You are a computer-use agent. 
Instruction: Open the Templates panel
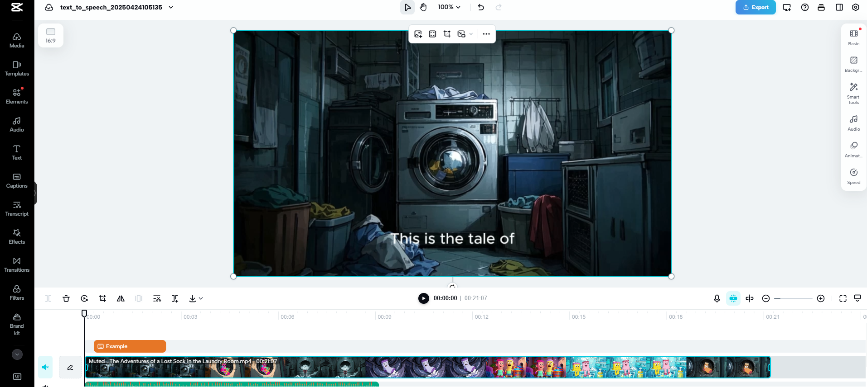click(17, 68)
